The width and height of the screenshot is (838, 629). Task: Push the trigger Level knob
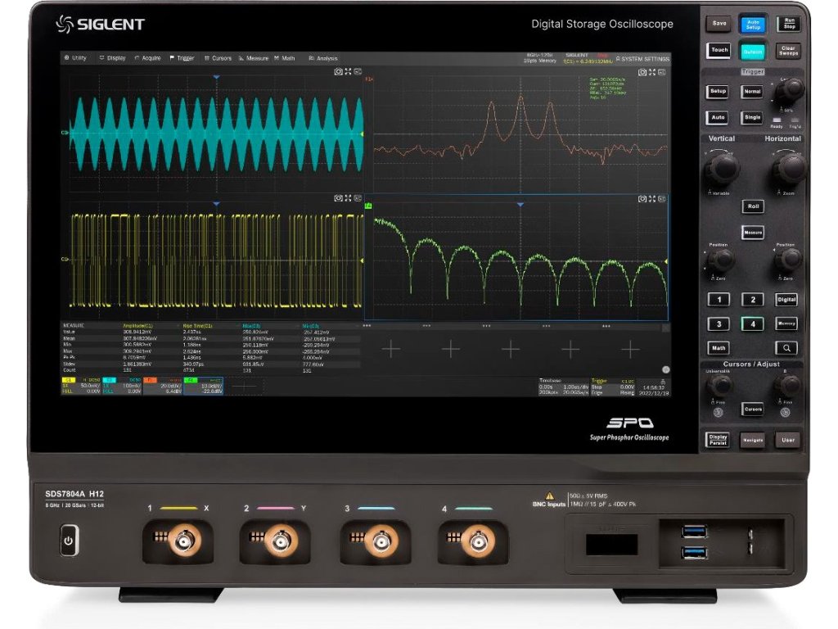pyautogui.click(x=790, y=91)
